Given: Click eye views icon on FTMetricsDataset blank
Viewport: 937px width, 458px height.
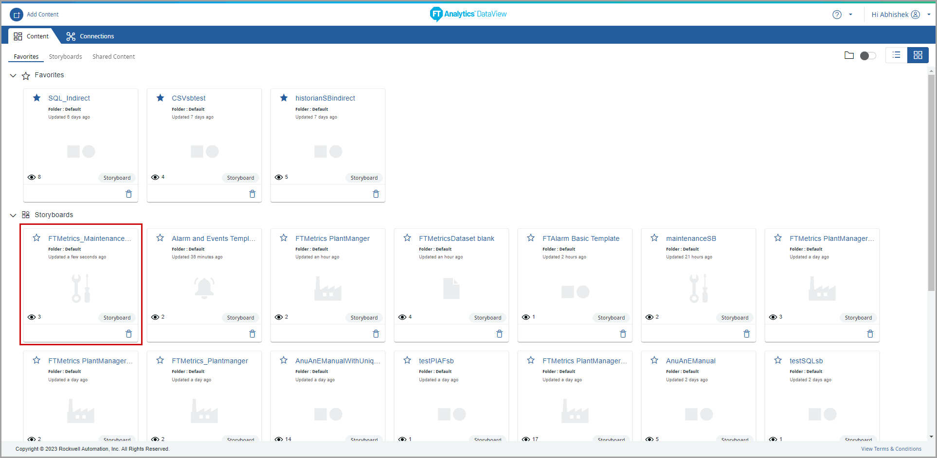Looking at the screenshot, I should (x=402, y=317).
